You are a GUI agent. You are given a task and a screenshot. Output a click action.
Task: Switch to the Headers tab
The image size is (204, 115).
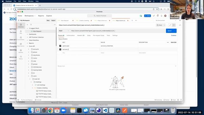[81, 35]
